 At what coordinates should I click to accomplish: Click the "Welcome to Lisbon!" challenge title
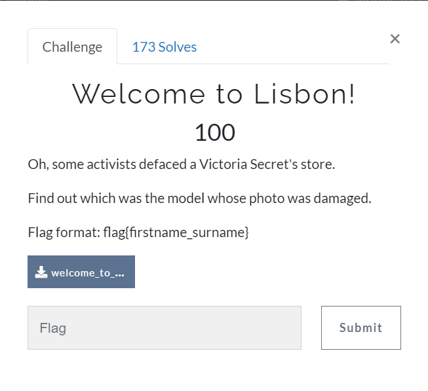click(x=214, y=94)
